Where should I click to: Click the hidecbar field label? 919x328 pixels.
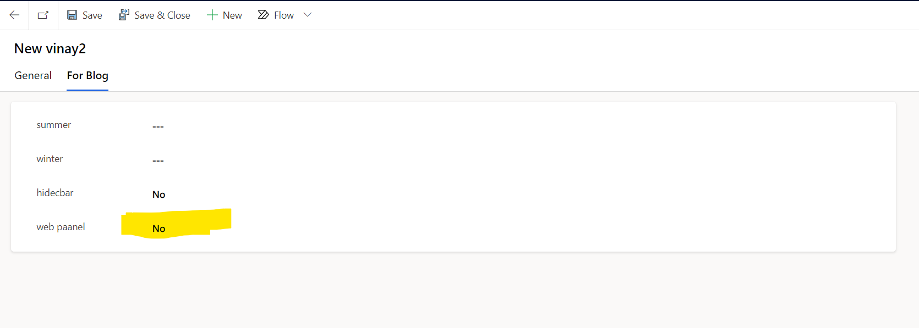coord(54,193)
